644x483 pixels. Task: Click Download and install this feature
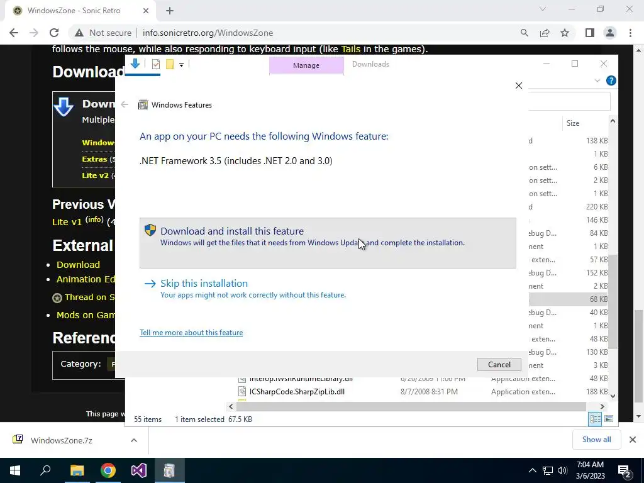(x=327, y=243)
